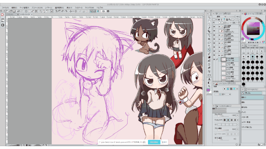Choose the fourth anti-aliasing option (strong)
Screen dimensions: 266x149
point(235,120)
